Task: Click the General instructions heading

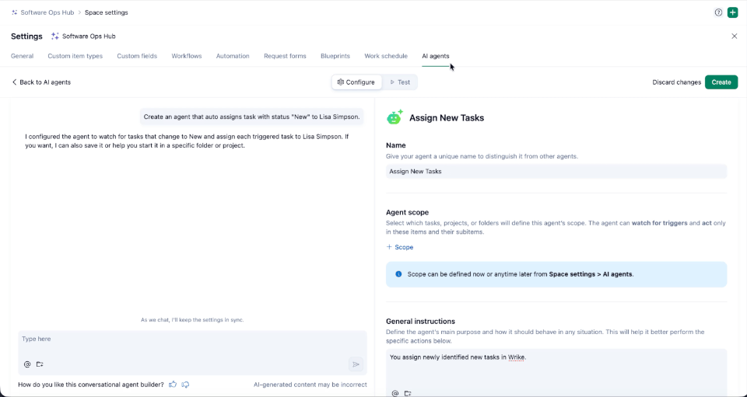Action: point(420,322)
